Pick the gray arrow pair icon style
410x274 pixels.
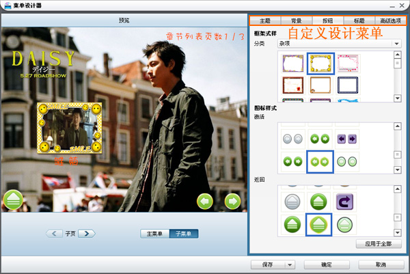(x=292, y=139)
